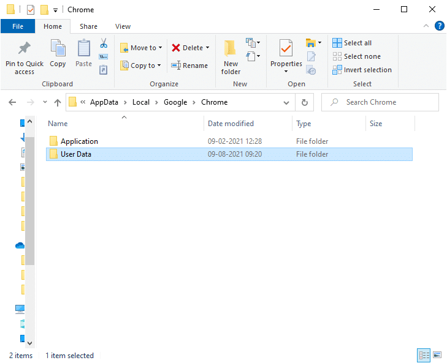The image size is (447, 363).
Task: Go forward with the right arrow
Action: point(30,102)
